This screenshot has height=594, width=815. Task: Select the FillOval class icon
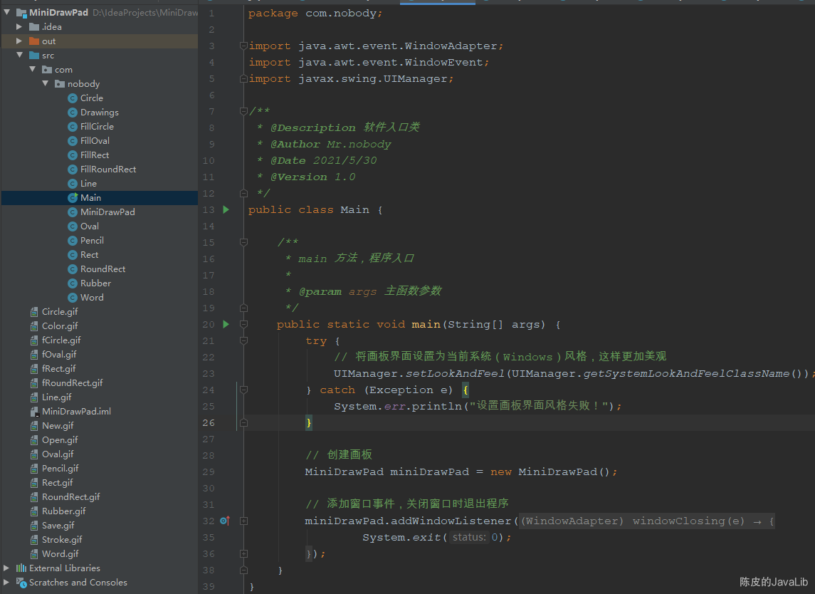pyautogui.click(x=73, y=141)
